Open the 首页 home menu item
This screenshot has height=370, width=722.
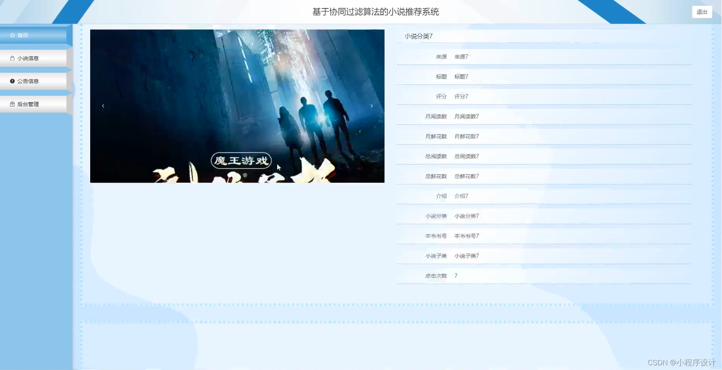coord(33,35)
